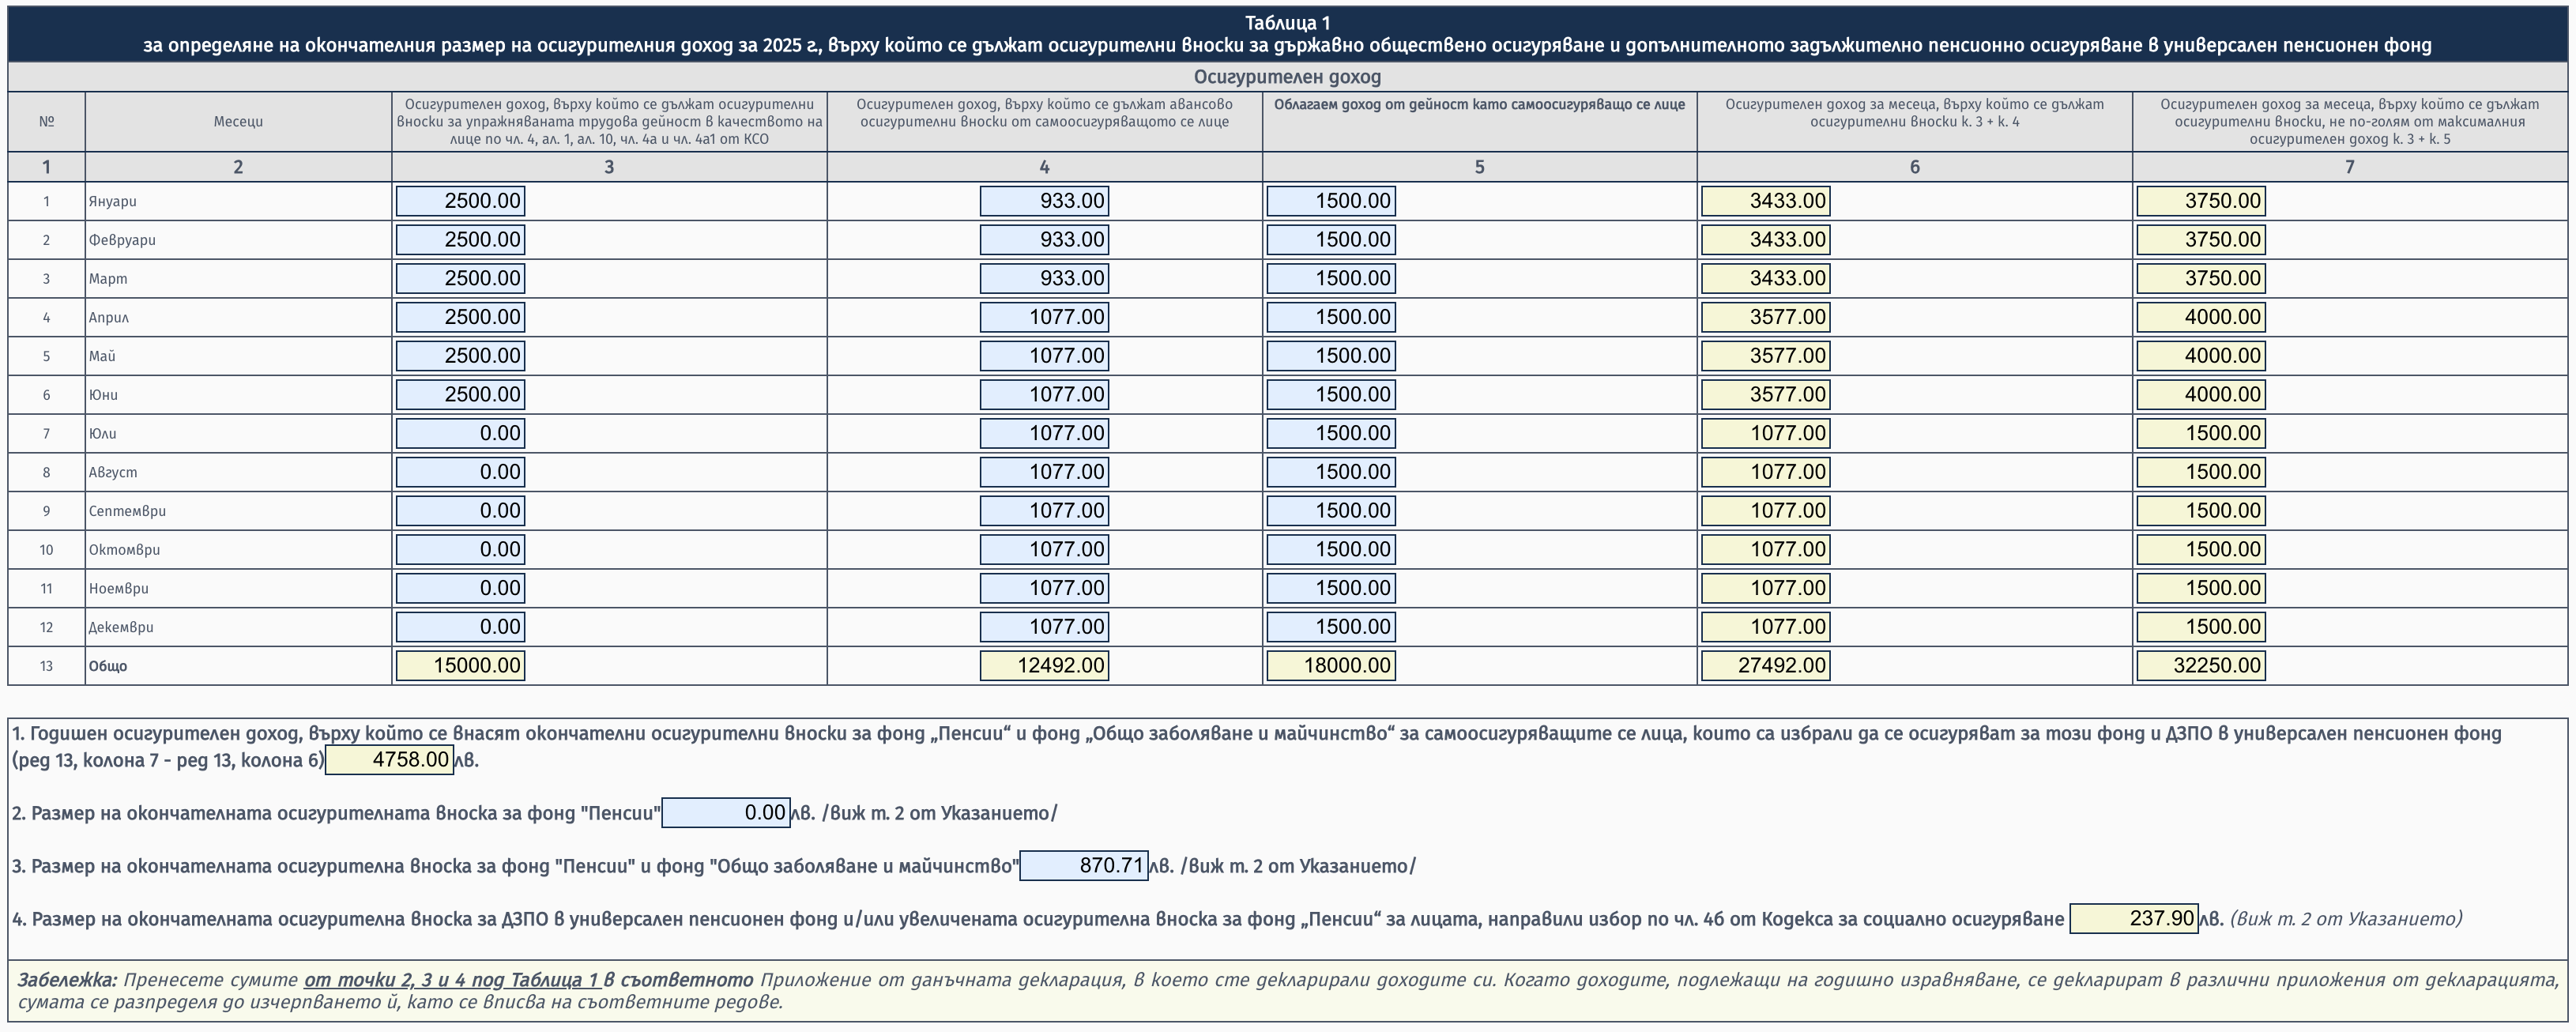The image size is (2576, 1032).
Task: Select total taxable income 18000.00 field
Action: tap(1331, 666)
